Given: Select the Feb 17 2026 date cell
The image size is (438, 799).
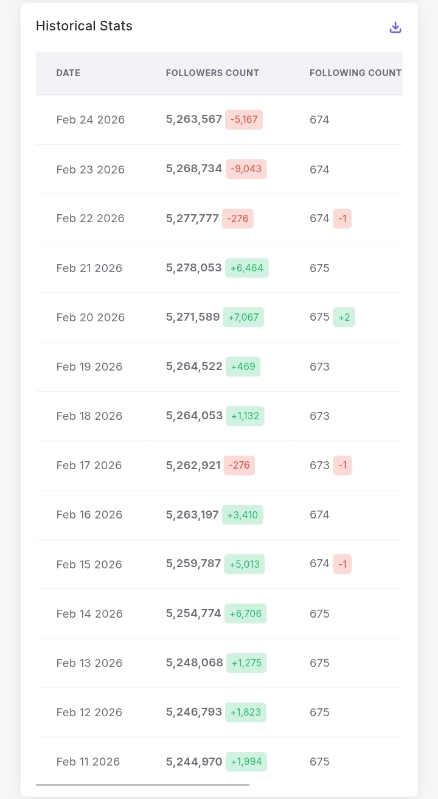Looking at the screenshot, I should [89, 466].
